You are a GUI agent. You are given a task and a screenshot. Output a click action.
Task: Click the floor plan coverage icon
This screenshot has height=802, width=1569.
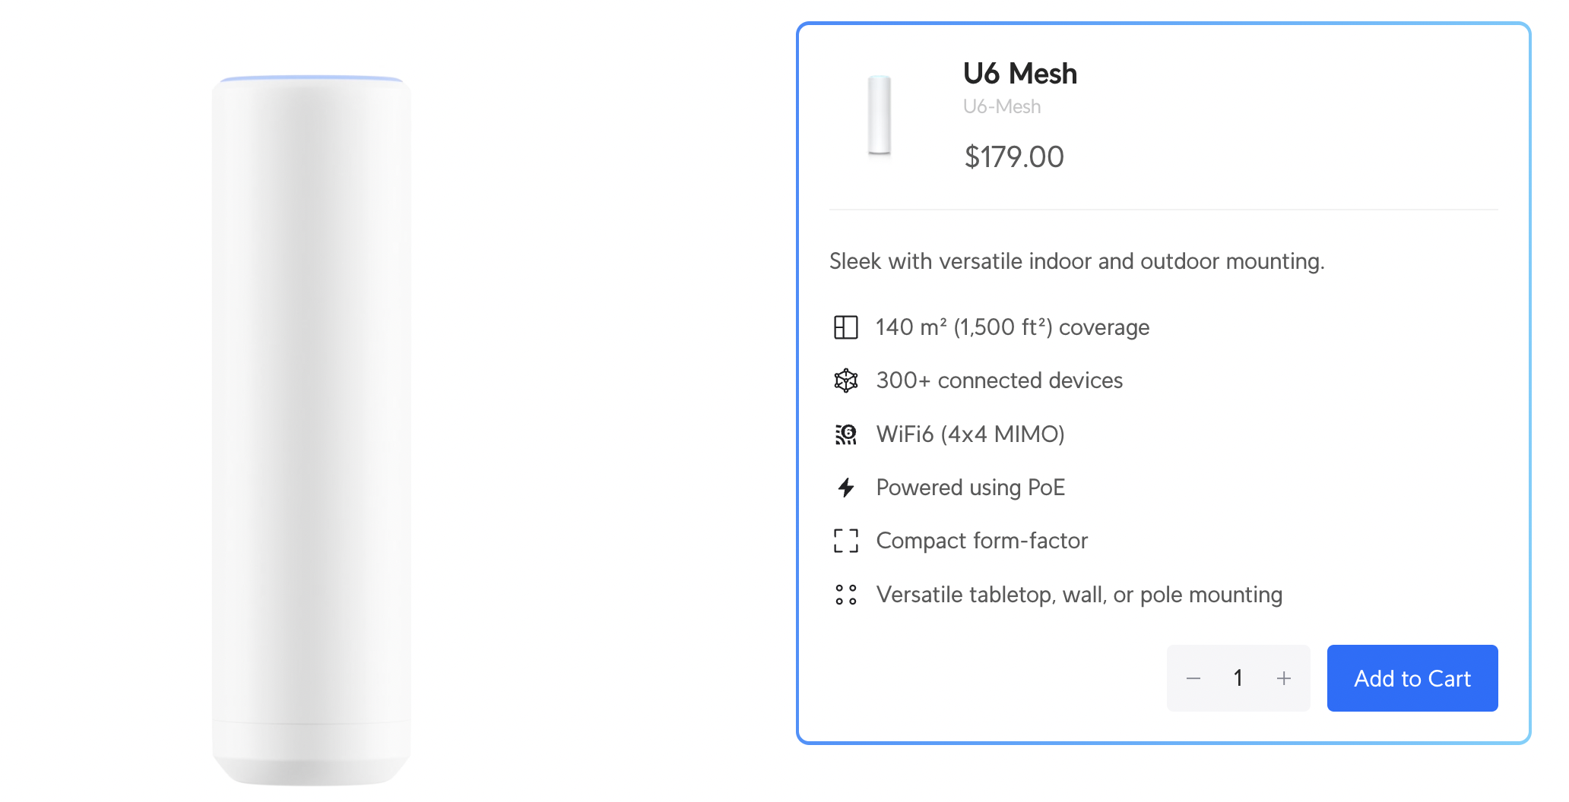click(x=845, y=327)
